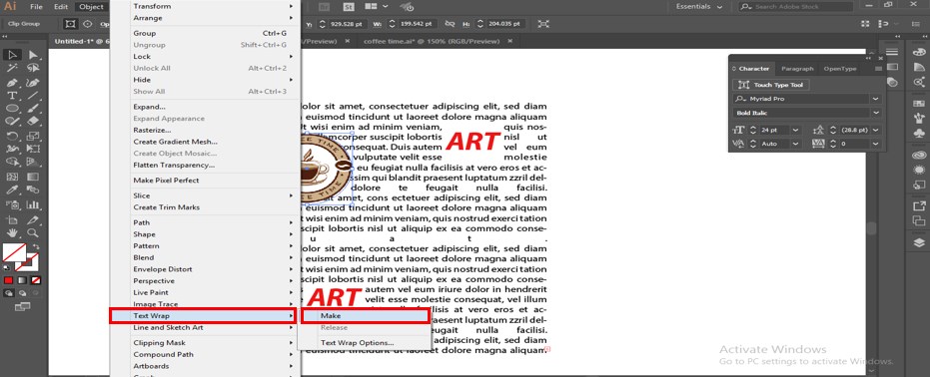Click the Fill color swatch
Screen dimensions: 930x377
(x=14, y=253)
